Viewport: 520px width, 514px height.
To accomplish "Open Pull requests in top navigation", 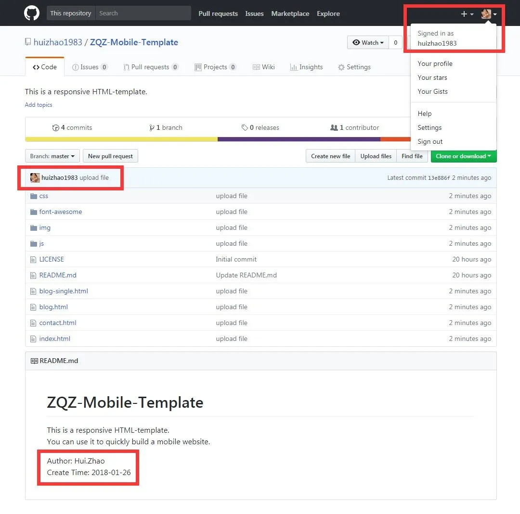I will point(218,13).
